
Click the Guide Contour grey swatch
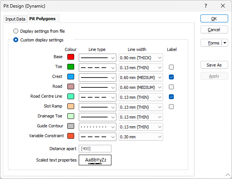(70, 126)
